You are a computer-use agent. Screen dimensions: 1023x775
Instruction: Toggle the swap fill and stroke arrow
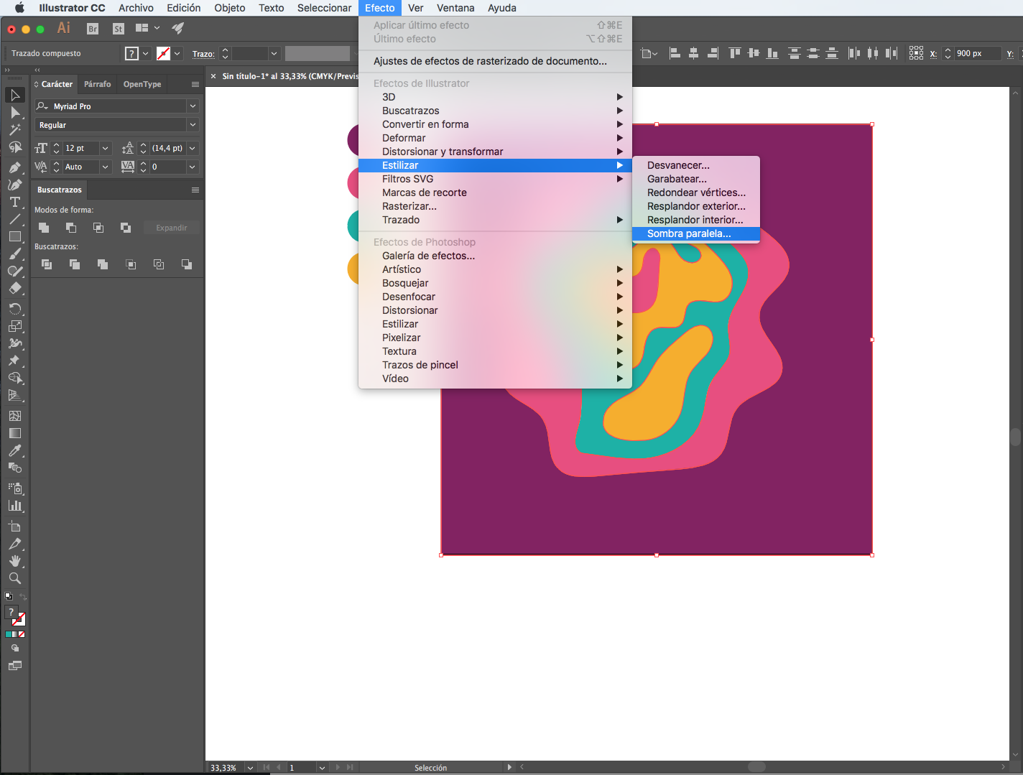click(x=23, y=597)
